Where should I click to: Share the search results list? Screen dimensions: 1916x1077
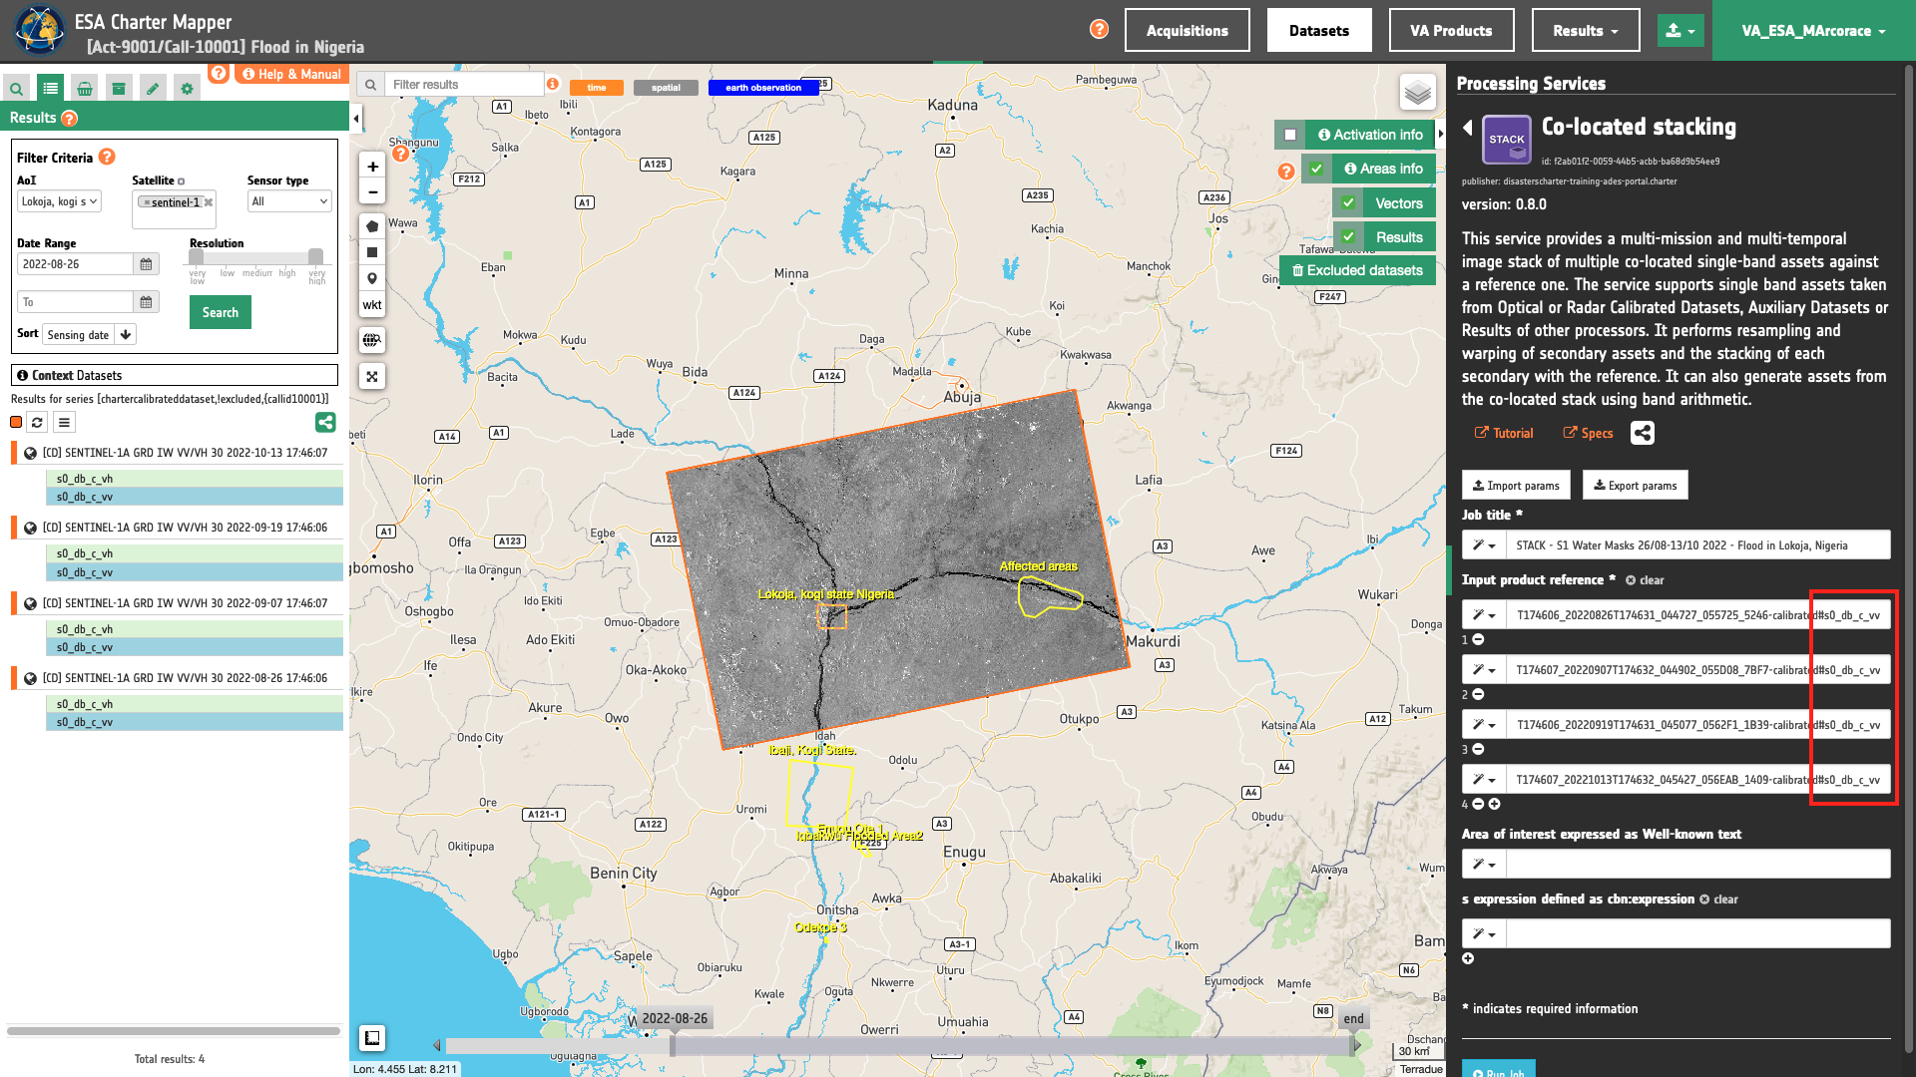325,422
